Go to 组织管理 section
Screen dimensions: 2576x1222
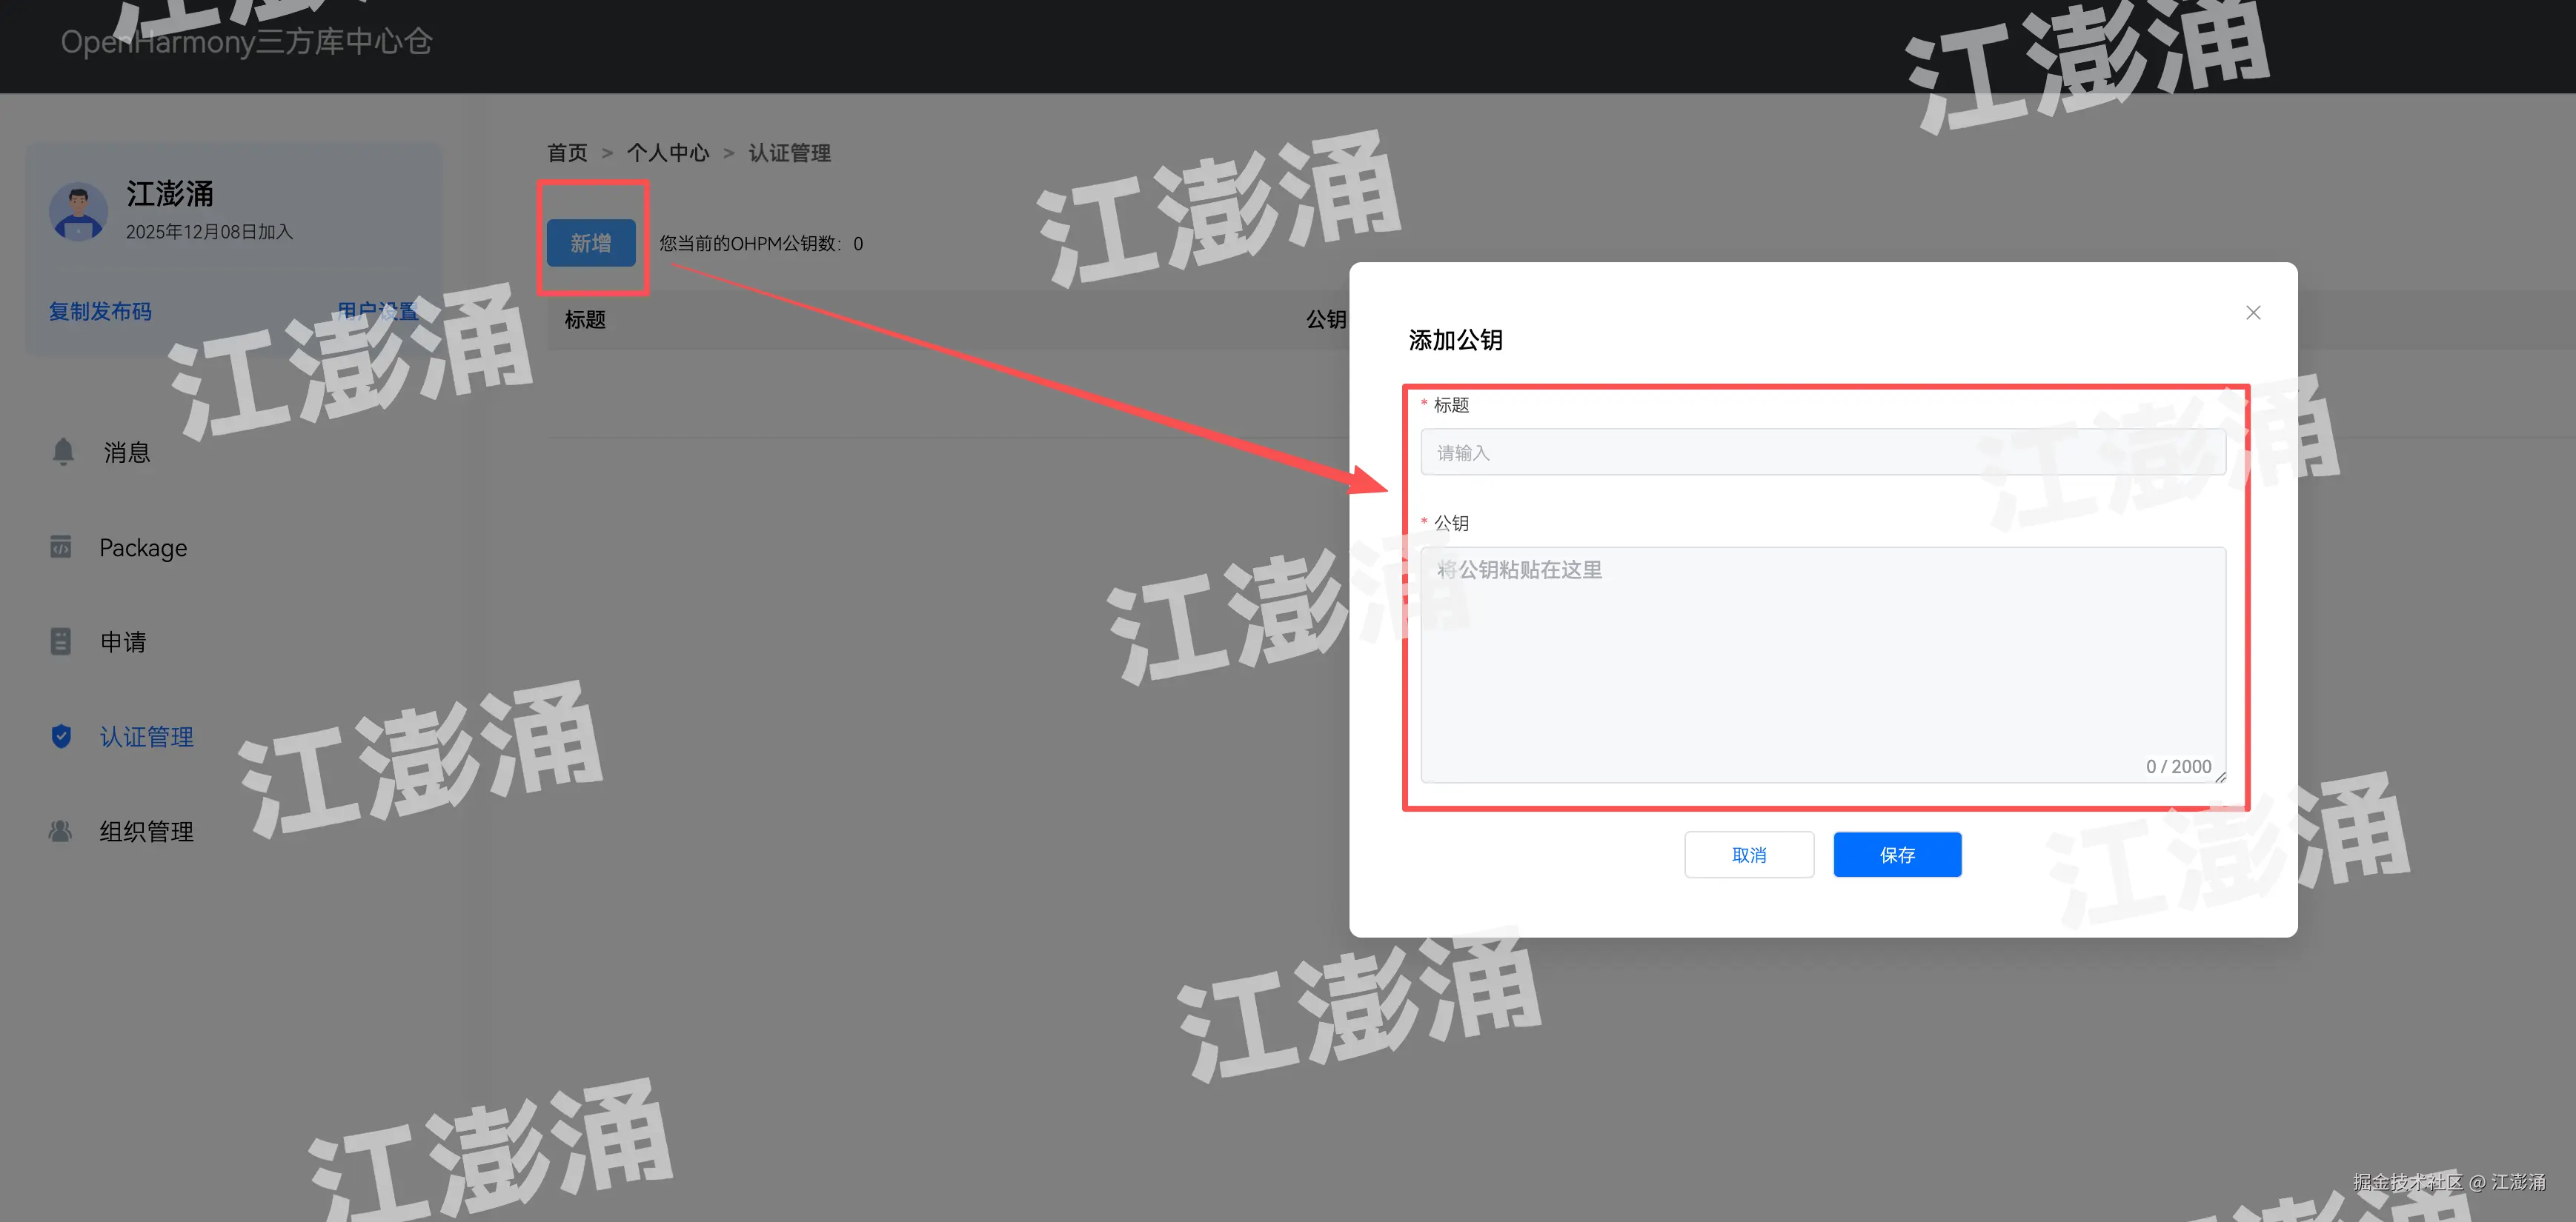tap(146, 831)
